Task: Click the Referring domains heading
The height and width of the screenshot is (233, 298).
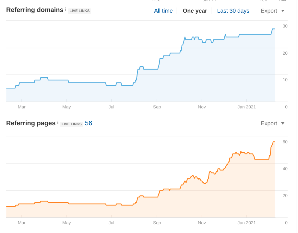Action: 35,10
